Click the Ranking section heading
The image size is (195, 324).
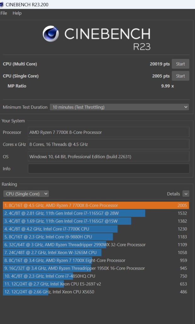coord(9,184)
